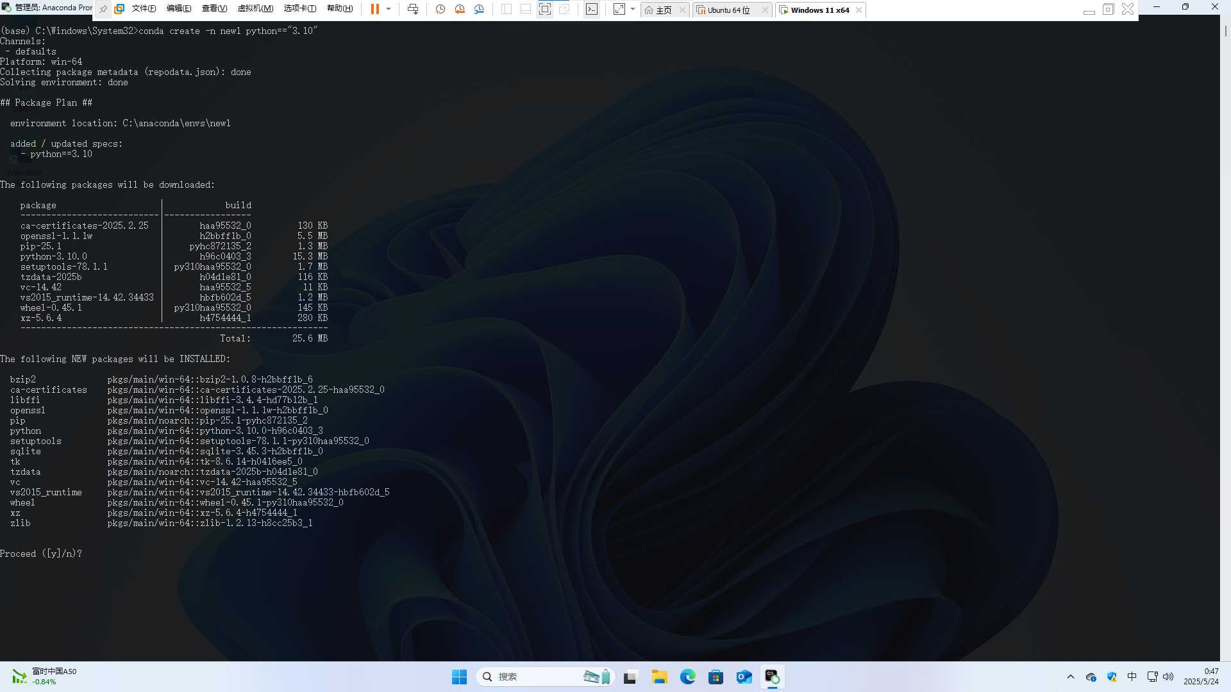Image resolution: width=1231 pixels, height=692 pixels.
Task: Click the environment location path line
Action: pos(120,123)
